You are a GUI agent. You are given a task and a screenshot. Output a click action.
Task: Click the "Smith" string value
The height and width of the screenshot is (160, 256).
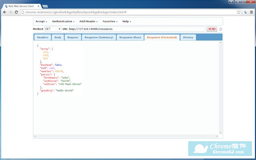65,81
